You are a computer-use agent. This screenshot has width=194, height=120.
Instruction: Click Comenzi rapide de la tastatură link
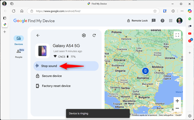144,115
